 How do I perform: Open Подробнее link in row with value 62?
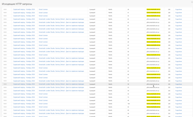tap(178, 71)
